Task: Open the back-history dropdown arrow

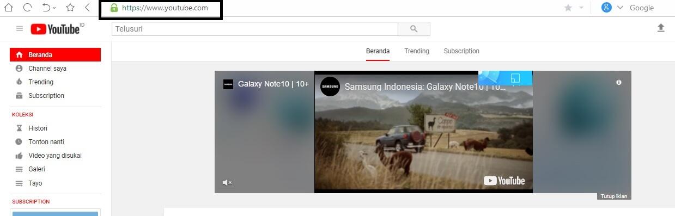Action: tap(54, 8)
